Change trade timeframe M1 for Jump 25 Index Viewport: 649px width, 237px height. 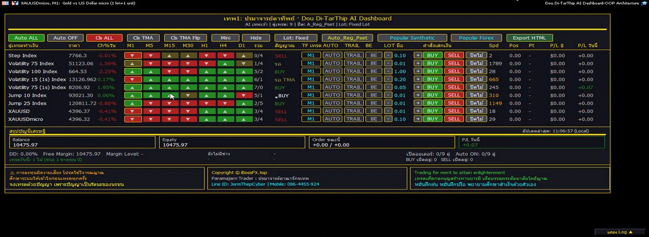tap(311, 103)
